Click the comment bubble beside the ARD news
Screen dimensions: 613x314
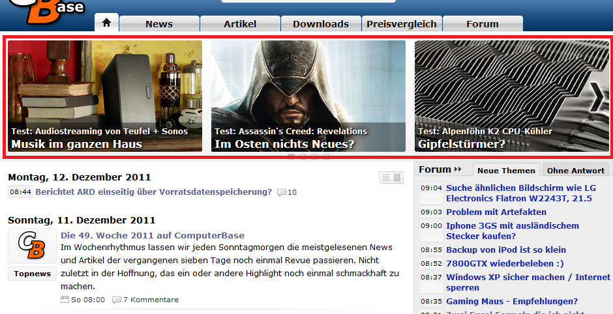click(x=282, y=192)
